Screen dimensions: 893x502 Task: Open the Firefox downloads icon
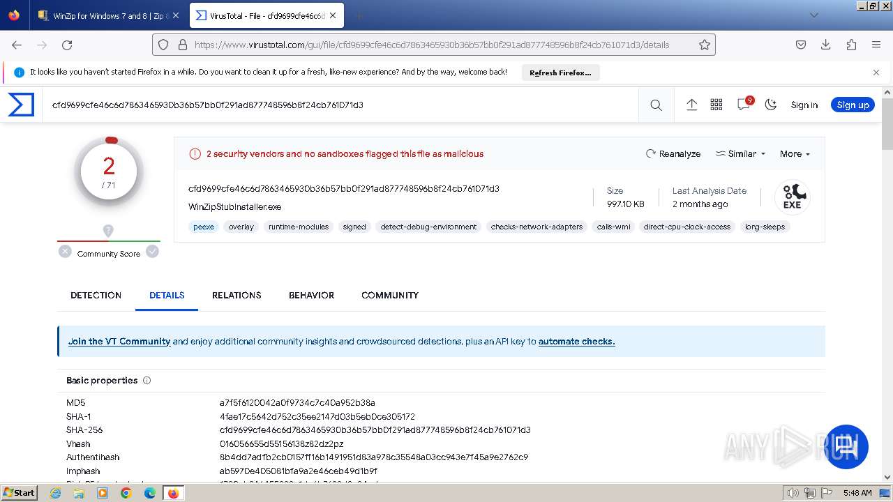826,45
